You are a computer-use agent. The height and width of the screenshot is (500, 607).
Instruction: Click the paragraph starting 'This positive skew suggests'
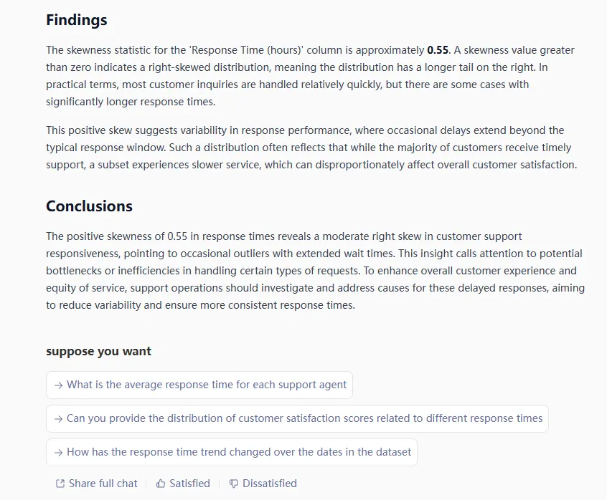click(310, 148)
